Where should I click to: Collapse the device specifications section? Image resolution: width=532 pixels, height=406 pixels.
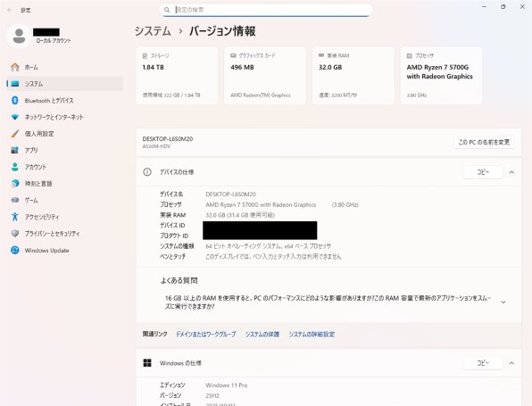(511, 172)
